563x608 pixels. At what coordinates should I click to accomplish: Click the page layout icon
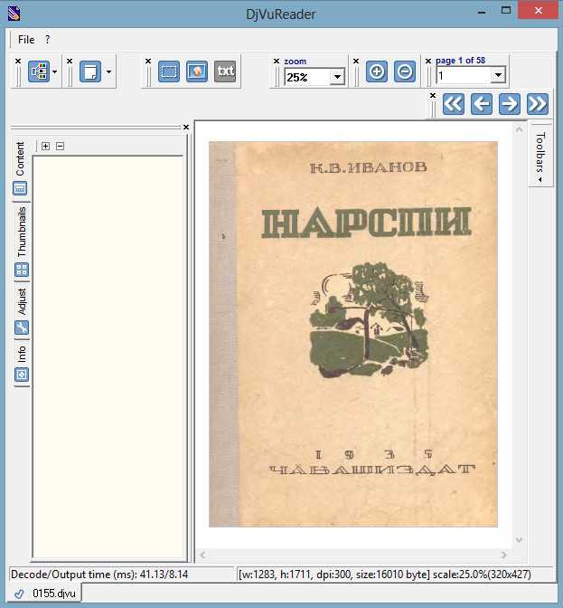(90, 71)
